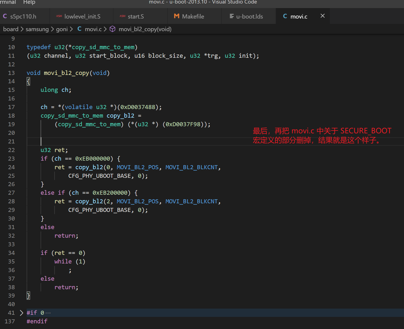This screenshot has width=404, height=329.
Task: Click MOVI_BL2_POS on line 28
Action: tap(138, 201)
